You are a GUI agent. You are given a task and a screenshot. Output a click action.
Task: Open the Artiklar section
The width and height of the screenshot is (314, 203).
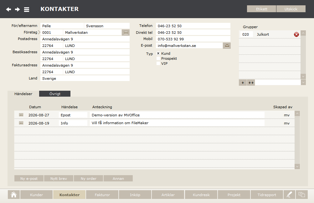[x=168, y=195]
